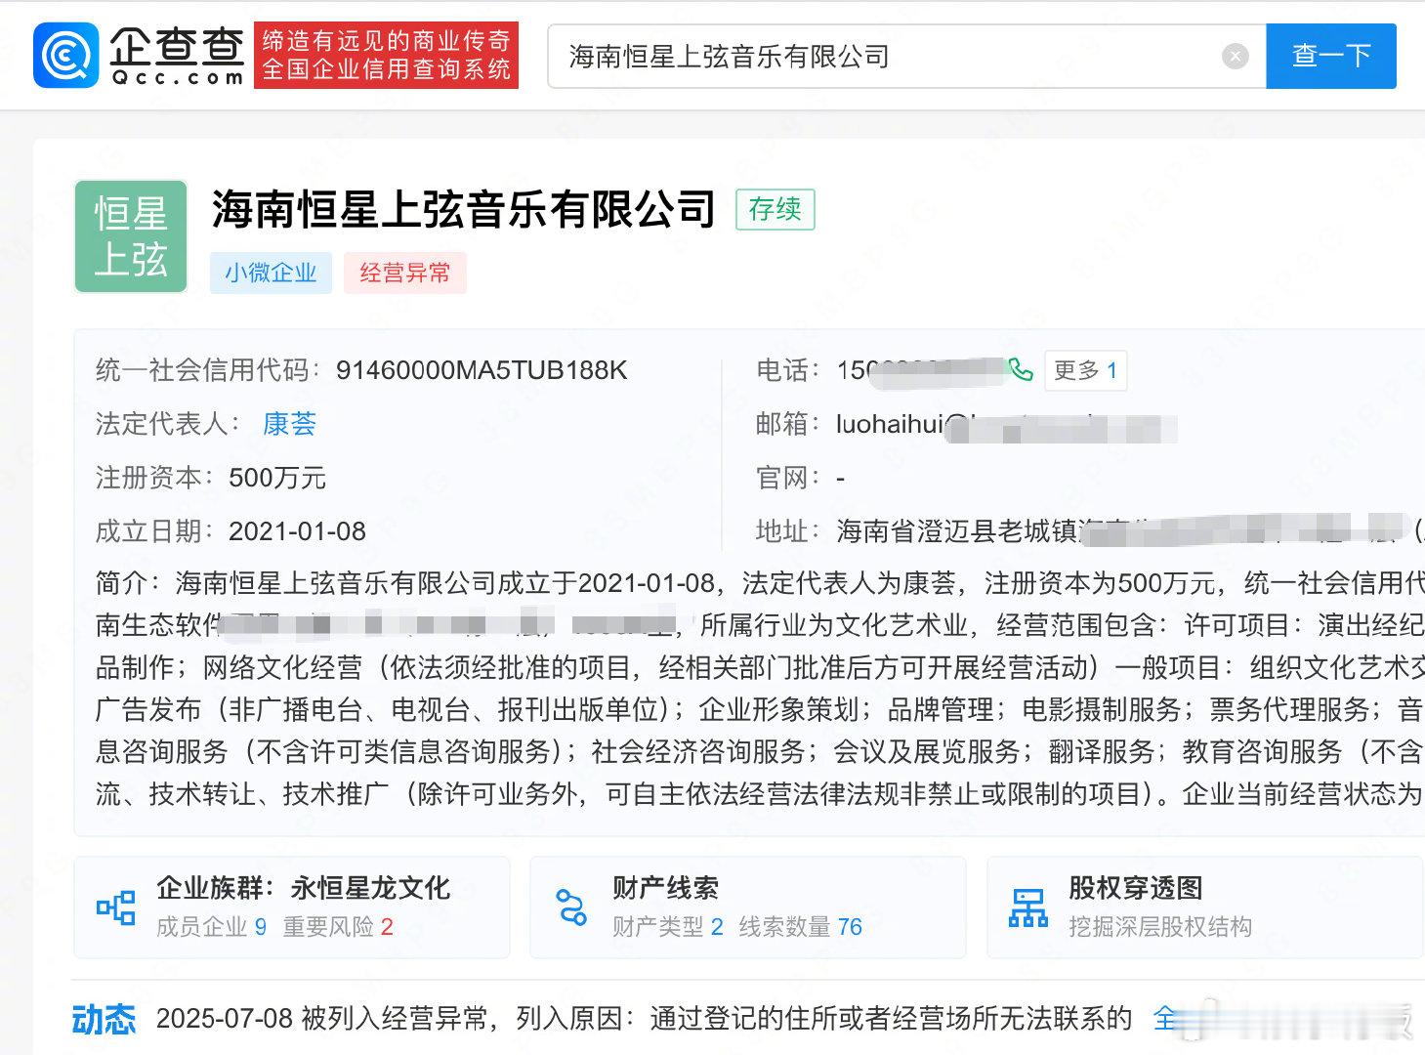Select credit code 91460000MA5TUB188K
This screenshot has height=1055, width=1425.
482,370
